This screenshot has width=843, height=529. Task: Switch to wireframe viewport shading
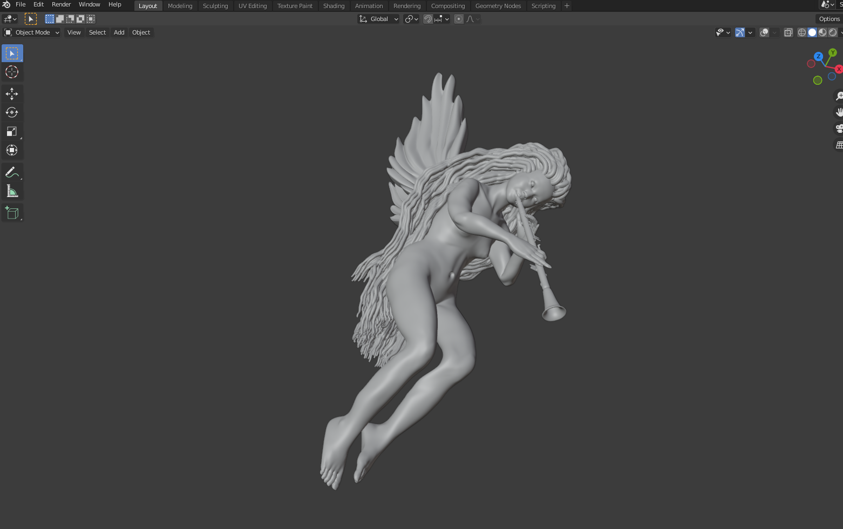[x=802, y=32]
